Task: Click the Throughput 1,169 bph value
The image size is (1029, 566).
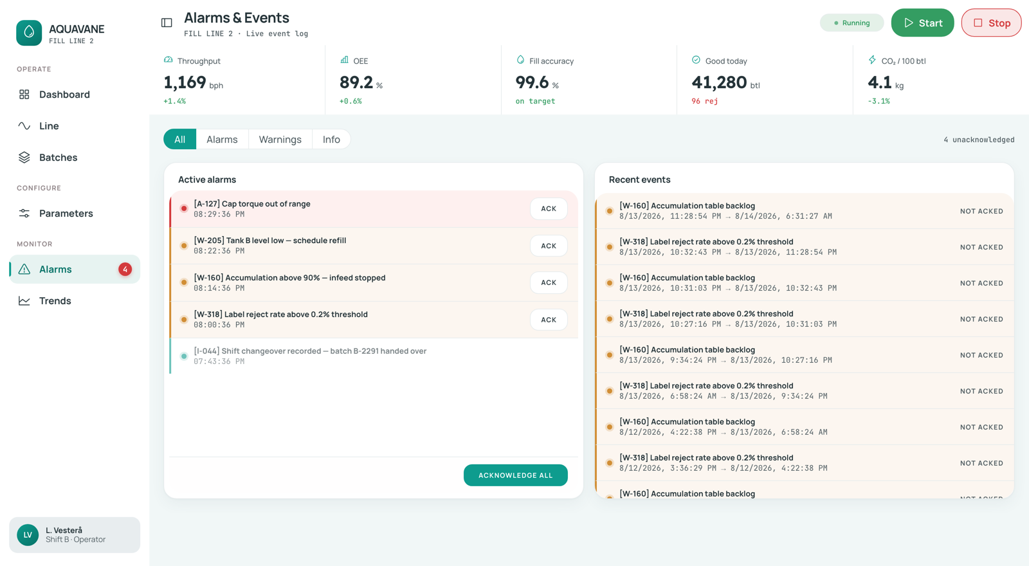Action: [193, 82]
